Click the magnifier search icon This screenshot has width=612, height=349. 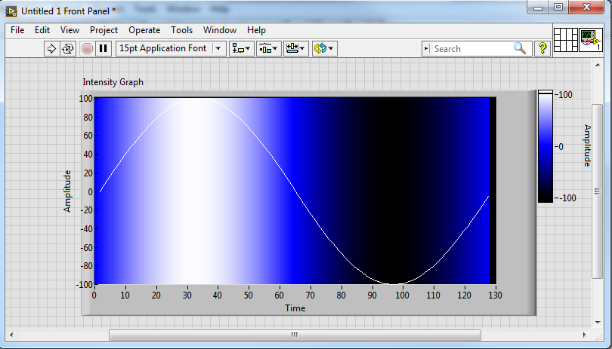point(520,49)
